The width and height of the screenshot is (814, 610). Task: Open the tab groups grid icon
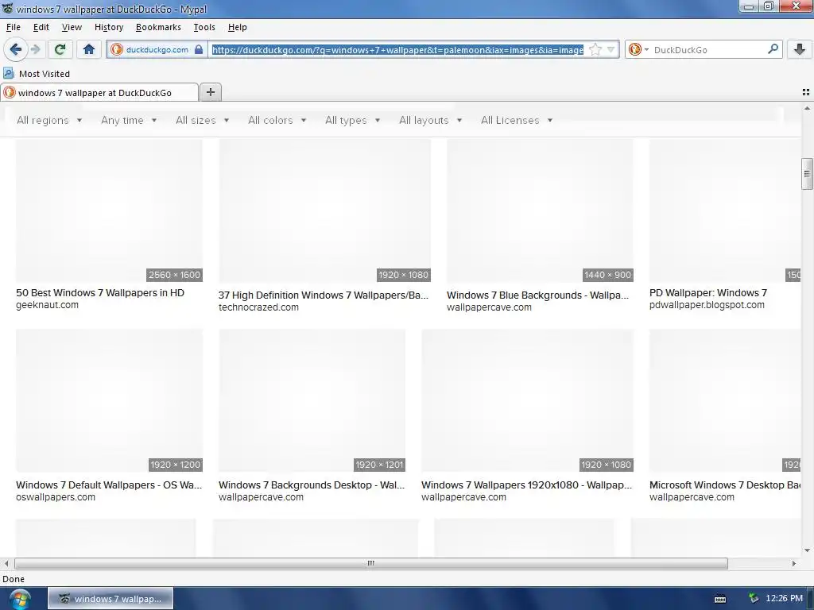(806, 92)
